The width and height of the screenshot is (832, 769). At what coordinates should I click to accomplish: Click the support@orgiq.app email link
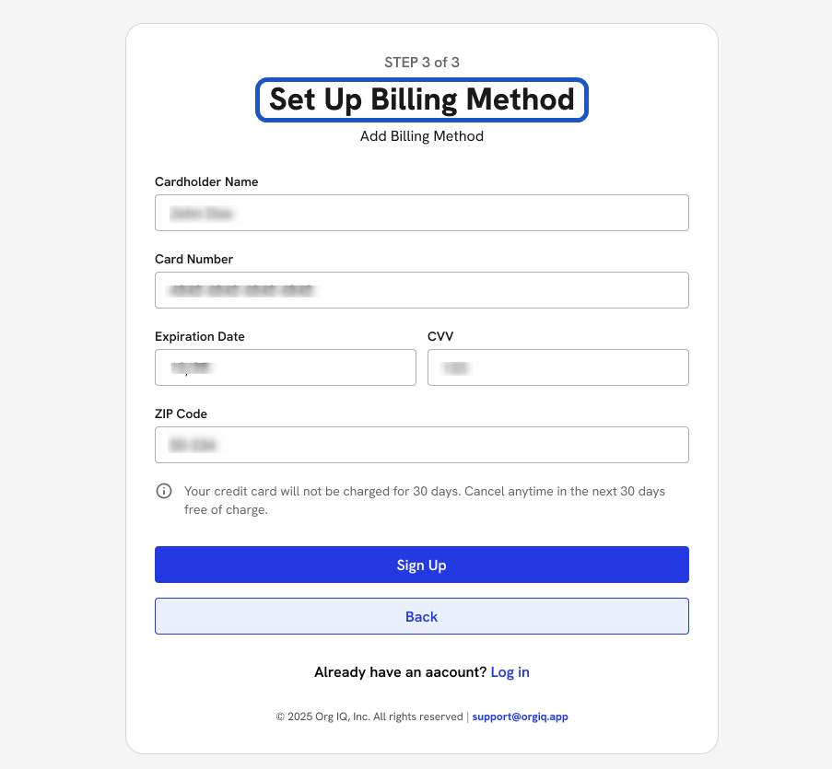point(520,717)
